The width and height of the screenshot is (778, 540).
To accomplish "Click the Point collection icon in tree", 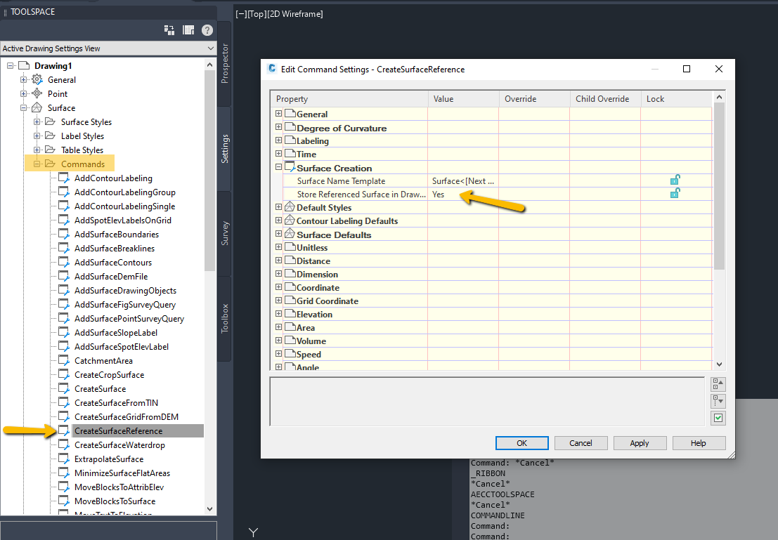I will (x=37, y=93).
